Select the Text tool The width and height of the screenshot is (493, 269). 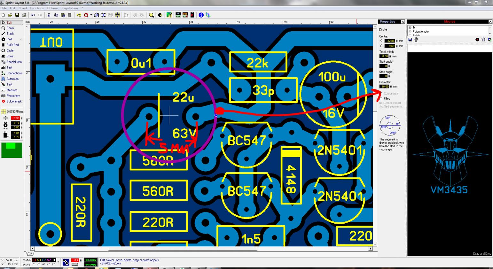coord(9,67)
